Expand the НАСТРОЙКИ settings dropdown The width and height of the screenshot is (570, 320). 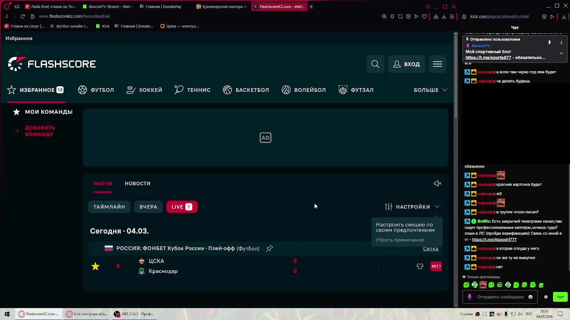click(x=412, y=207)
